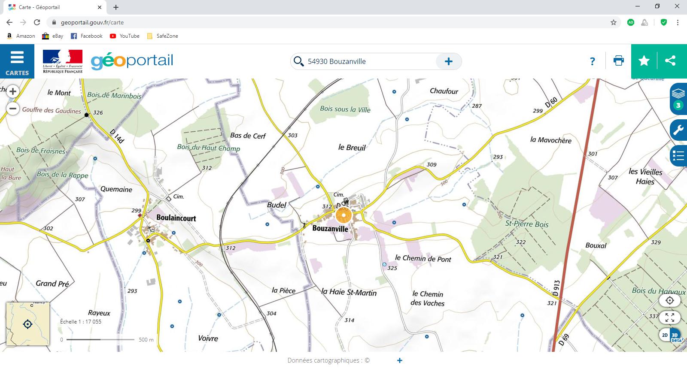Open a new browser tab
The height and width of the screenshot is (369, 687).
[116, 7]
